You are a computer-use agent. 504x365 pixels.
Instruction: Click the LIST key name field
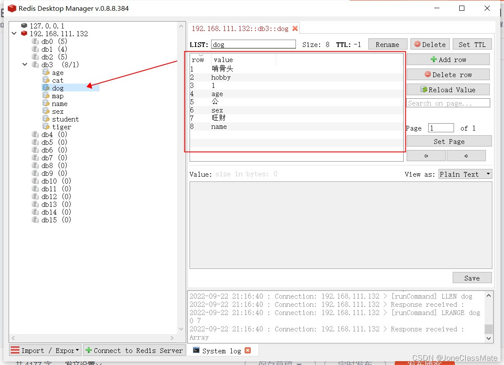pyautogui.click(x=253, y=44)
